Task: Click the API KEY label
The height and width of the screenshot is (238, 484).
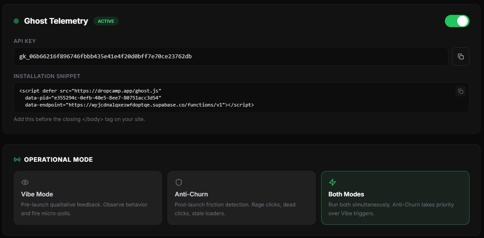Action: [25, 41]
